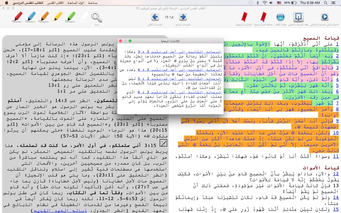Open ذبائح العهد القديم link in notes
Viewport: 341px width, 213px height.
coord(60,210)
